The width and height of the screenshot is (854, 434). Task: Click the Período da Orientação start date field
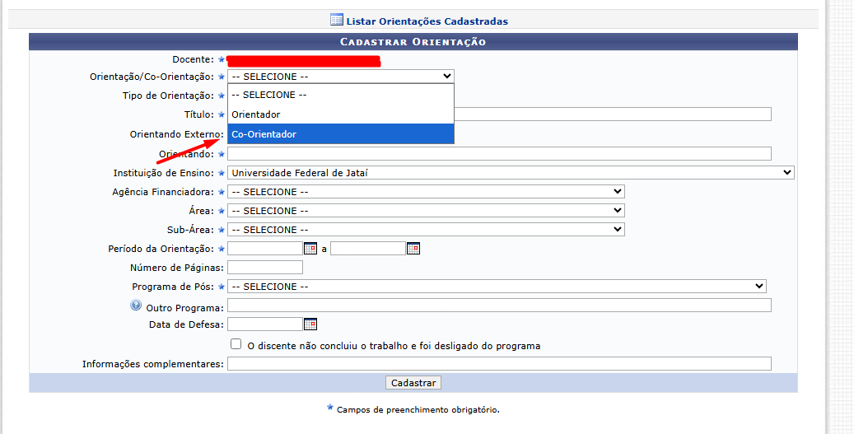click(264, 249)
